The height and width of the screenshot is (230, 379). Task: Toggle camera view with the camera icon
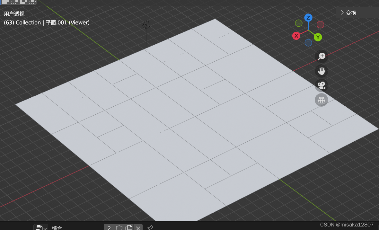point(322,85)
